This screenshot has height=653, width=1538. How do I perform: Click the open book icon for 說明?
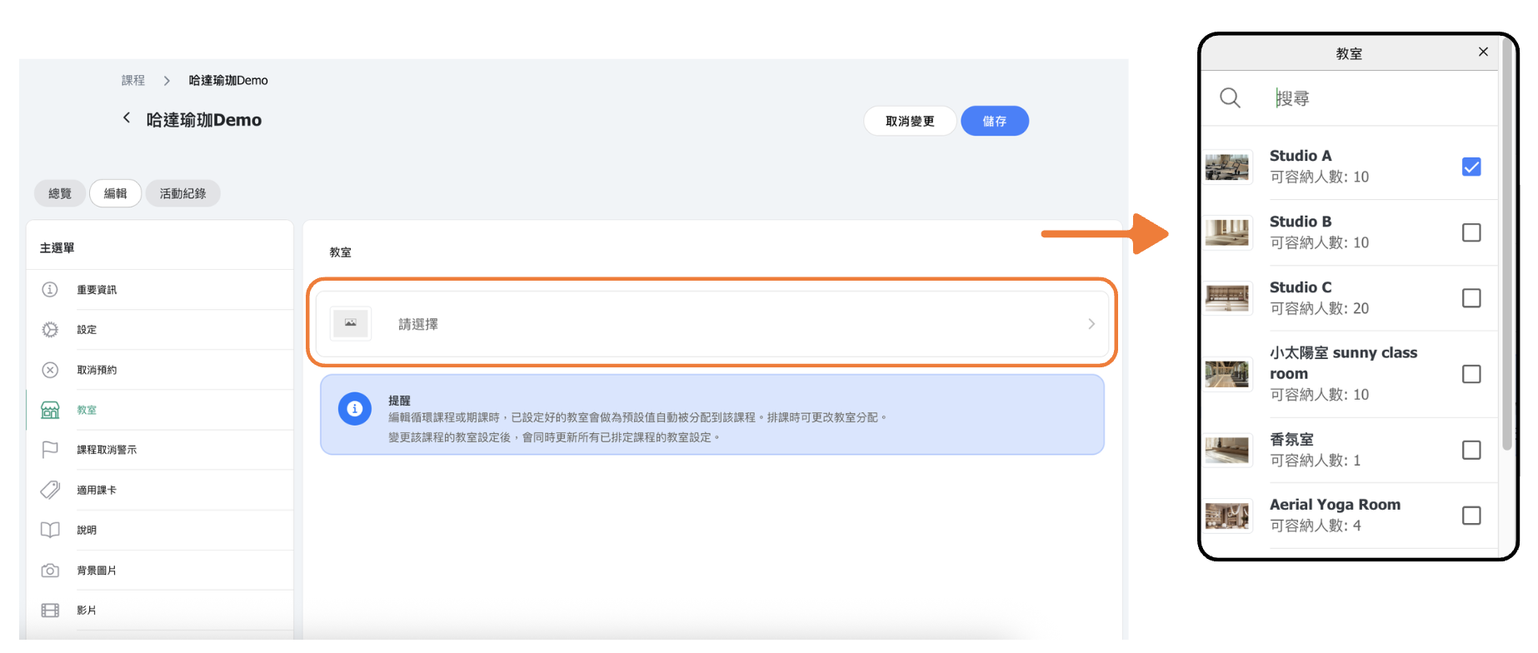pyautogui.click(x=50, y=530)
